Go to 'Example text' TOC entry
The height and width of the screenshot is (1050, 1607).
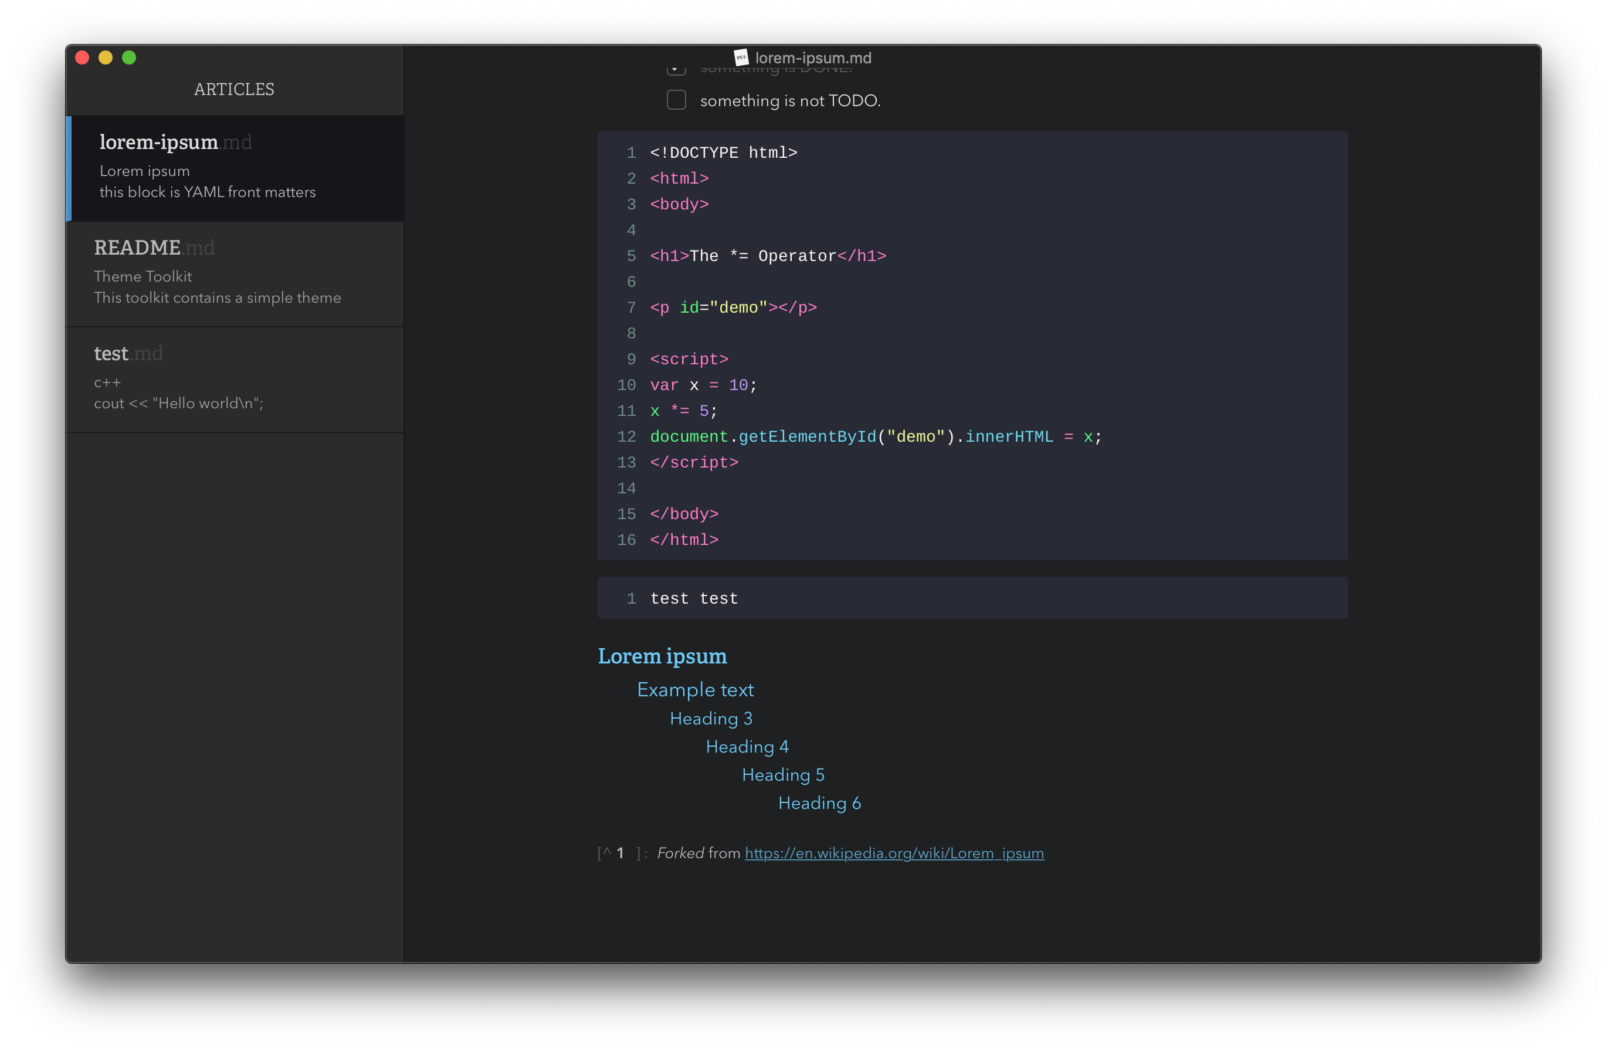pyautogui.click(x=695, y=689)
